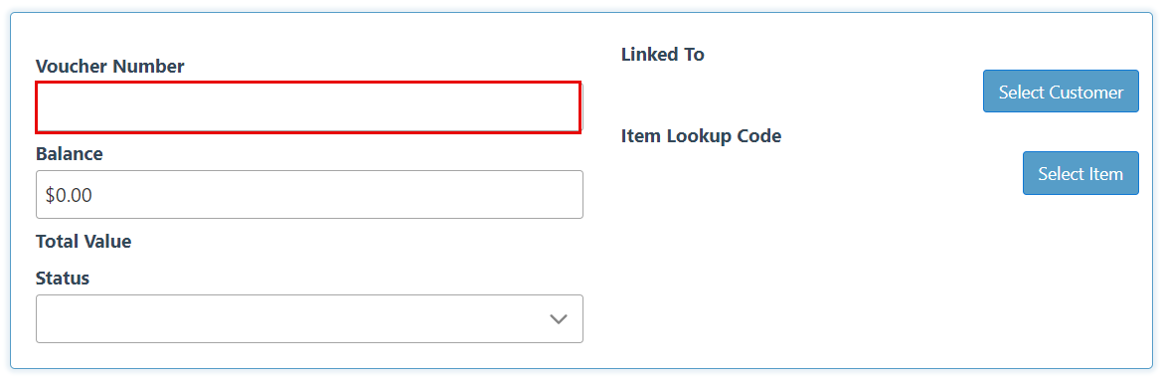This screenshot has width=1160, height=378.
Task: Click the Linked To label
Action: (662, 54)
